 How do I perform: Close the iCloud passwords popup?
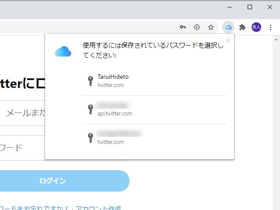228,41
